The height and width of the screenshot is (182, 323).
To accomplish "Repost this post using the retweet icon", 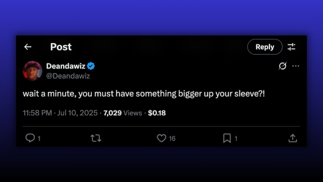I will tap(96, 138).
